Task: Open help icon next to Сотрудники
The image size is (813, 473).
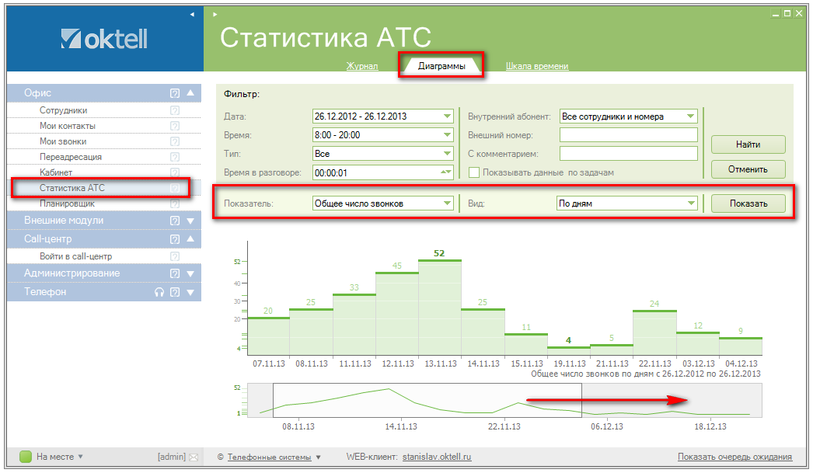Action: point(175,110)
